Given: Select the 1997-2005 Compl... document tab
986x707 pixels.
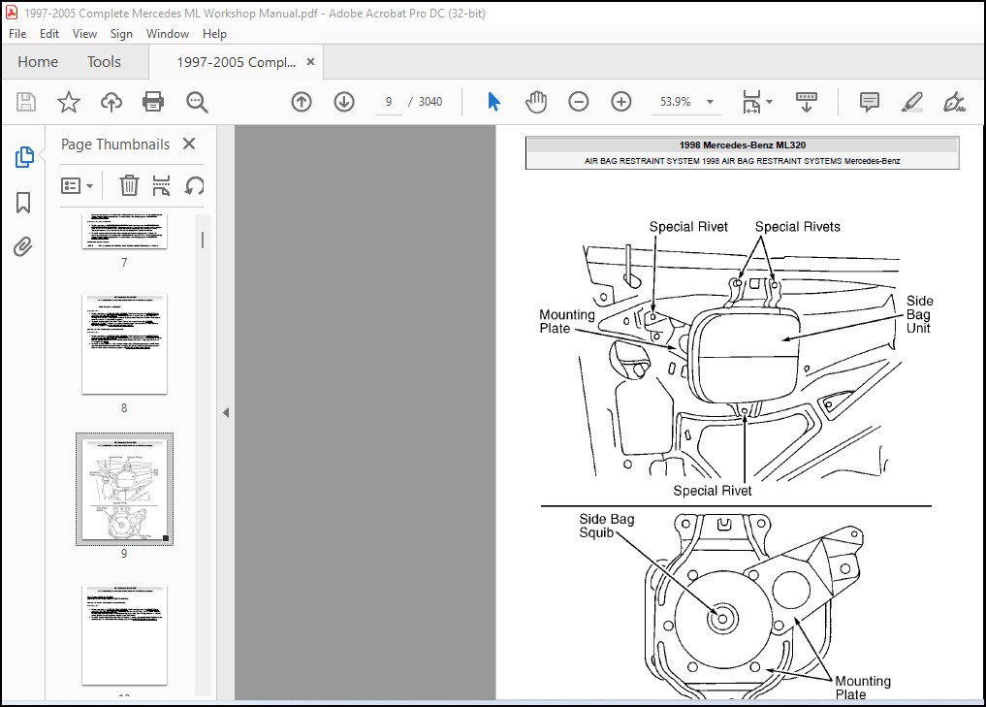Looking at the screenshot, I should (x=236, y=62).
